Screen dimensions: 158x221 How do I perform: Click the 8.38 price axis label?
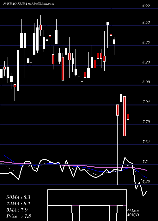(x=146, y=42)
